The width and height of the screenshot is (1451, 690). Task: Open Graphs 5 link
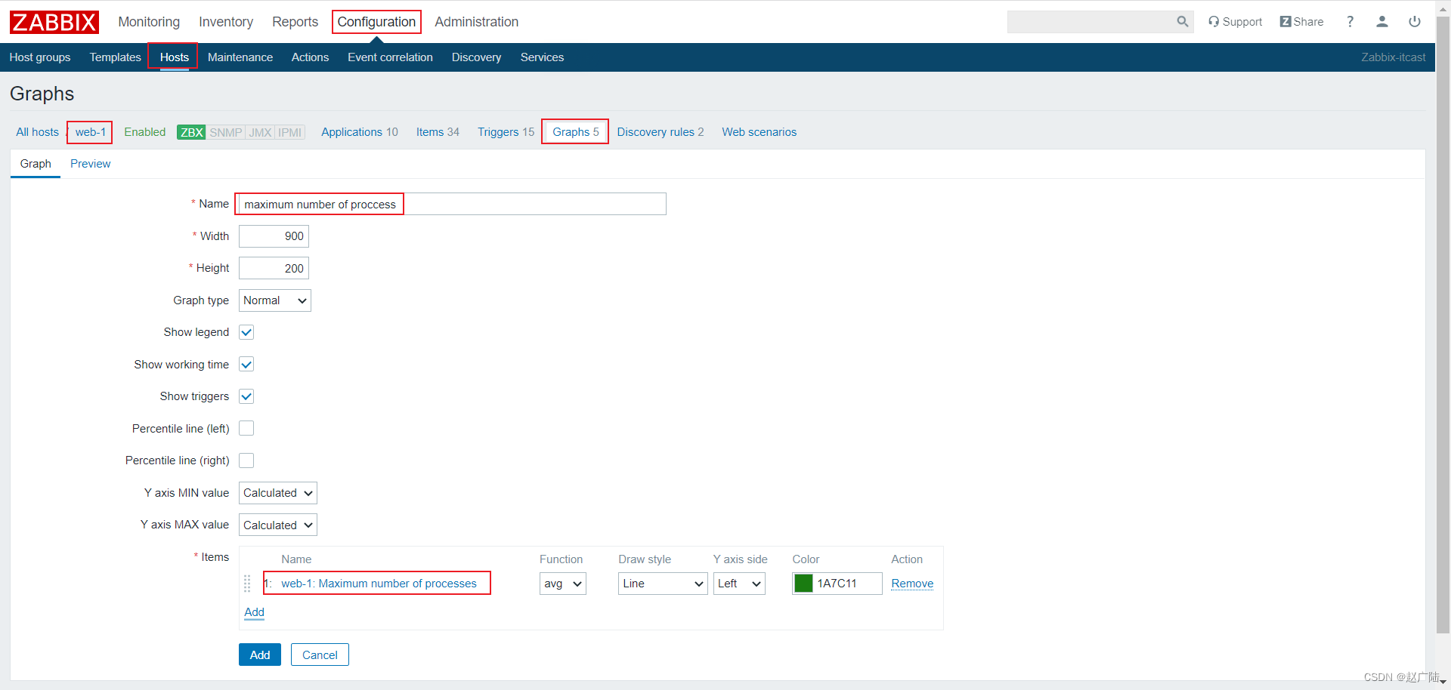575,132
